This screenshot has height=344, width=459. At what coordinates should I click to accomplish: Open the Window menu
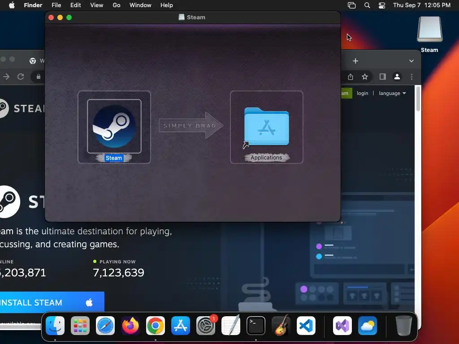point(140,5)
